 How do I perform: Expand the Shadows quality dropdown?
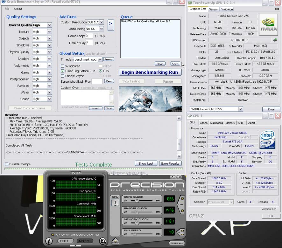49,45
